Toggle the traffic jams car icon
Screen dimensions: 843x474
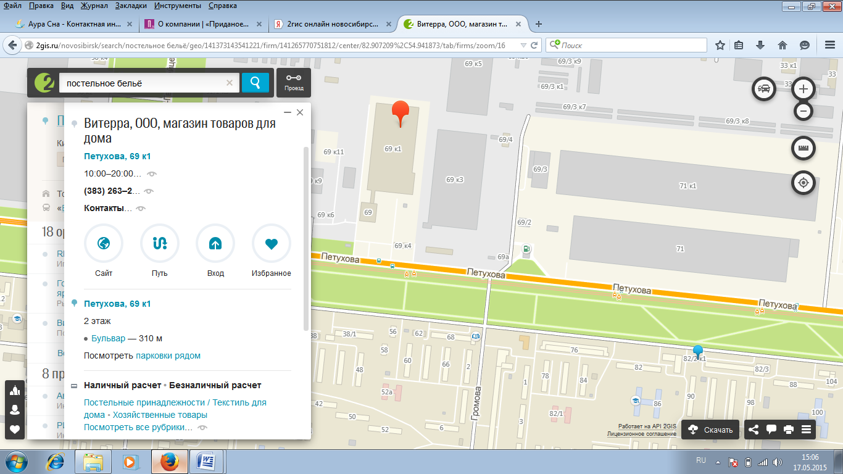tap(764, 89)
